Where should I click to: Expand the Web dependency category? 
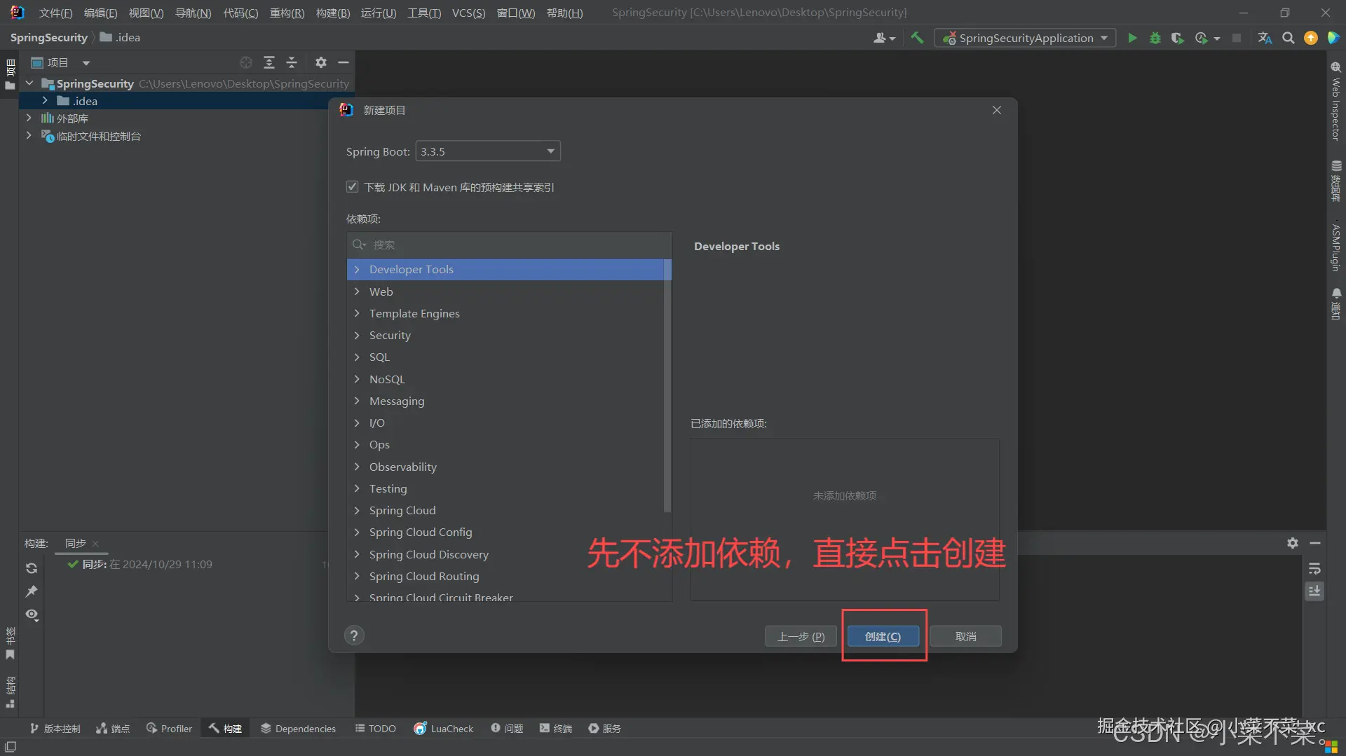(357, 291)
